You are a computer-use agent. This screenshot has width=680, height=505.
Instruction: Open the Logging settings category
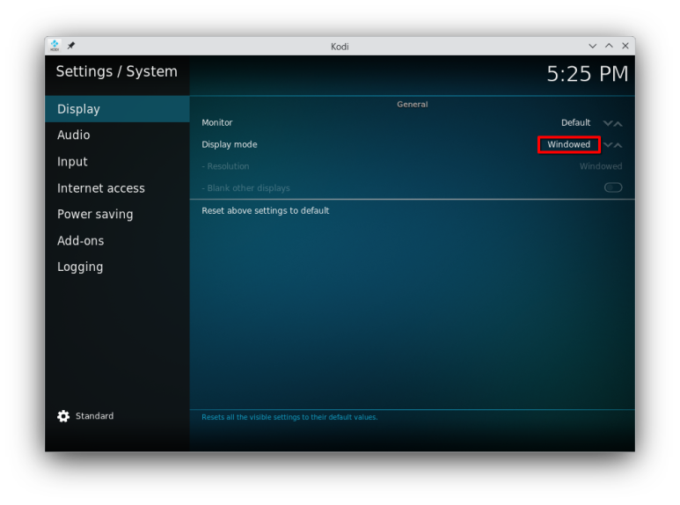tap(117, 267)
